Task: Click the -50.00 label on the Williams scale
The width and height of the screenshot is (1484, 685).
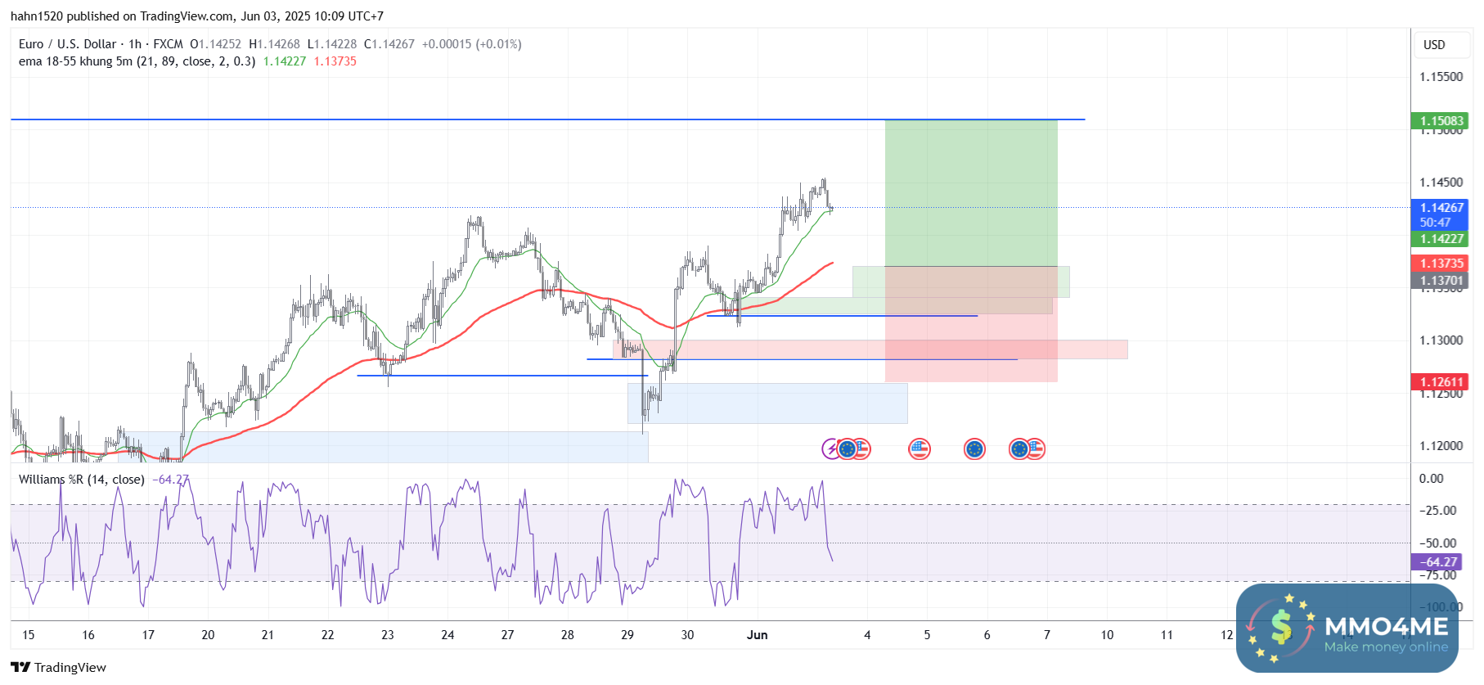Action: (x=1437, y=543)
